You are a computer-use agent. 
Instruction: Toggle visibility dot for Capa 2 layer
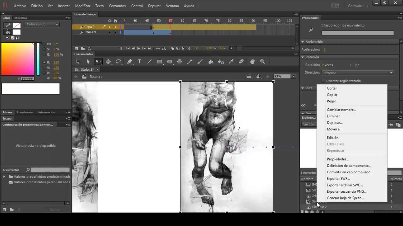(x=110, y=27)
